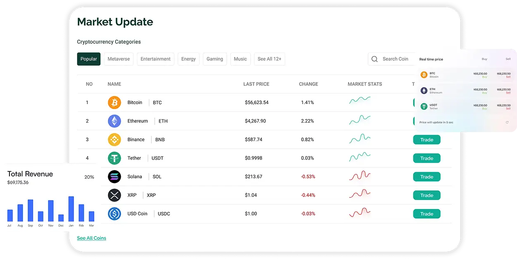Open Ethereum's market stats sparkline
The width and height of the screenshot is (517, 259).
pos(360,120)
